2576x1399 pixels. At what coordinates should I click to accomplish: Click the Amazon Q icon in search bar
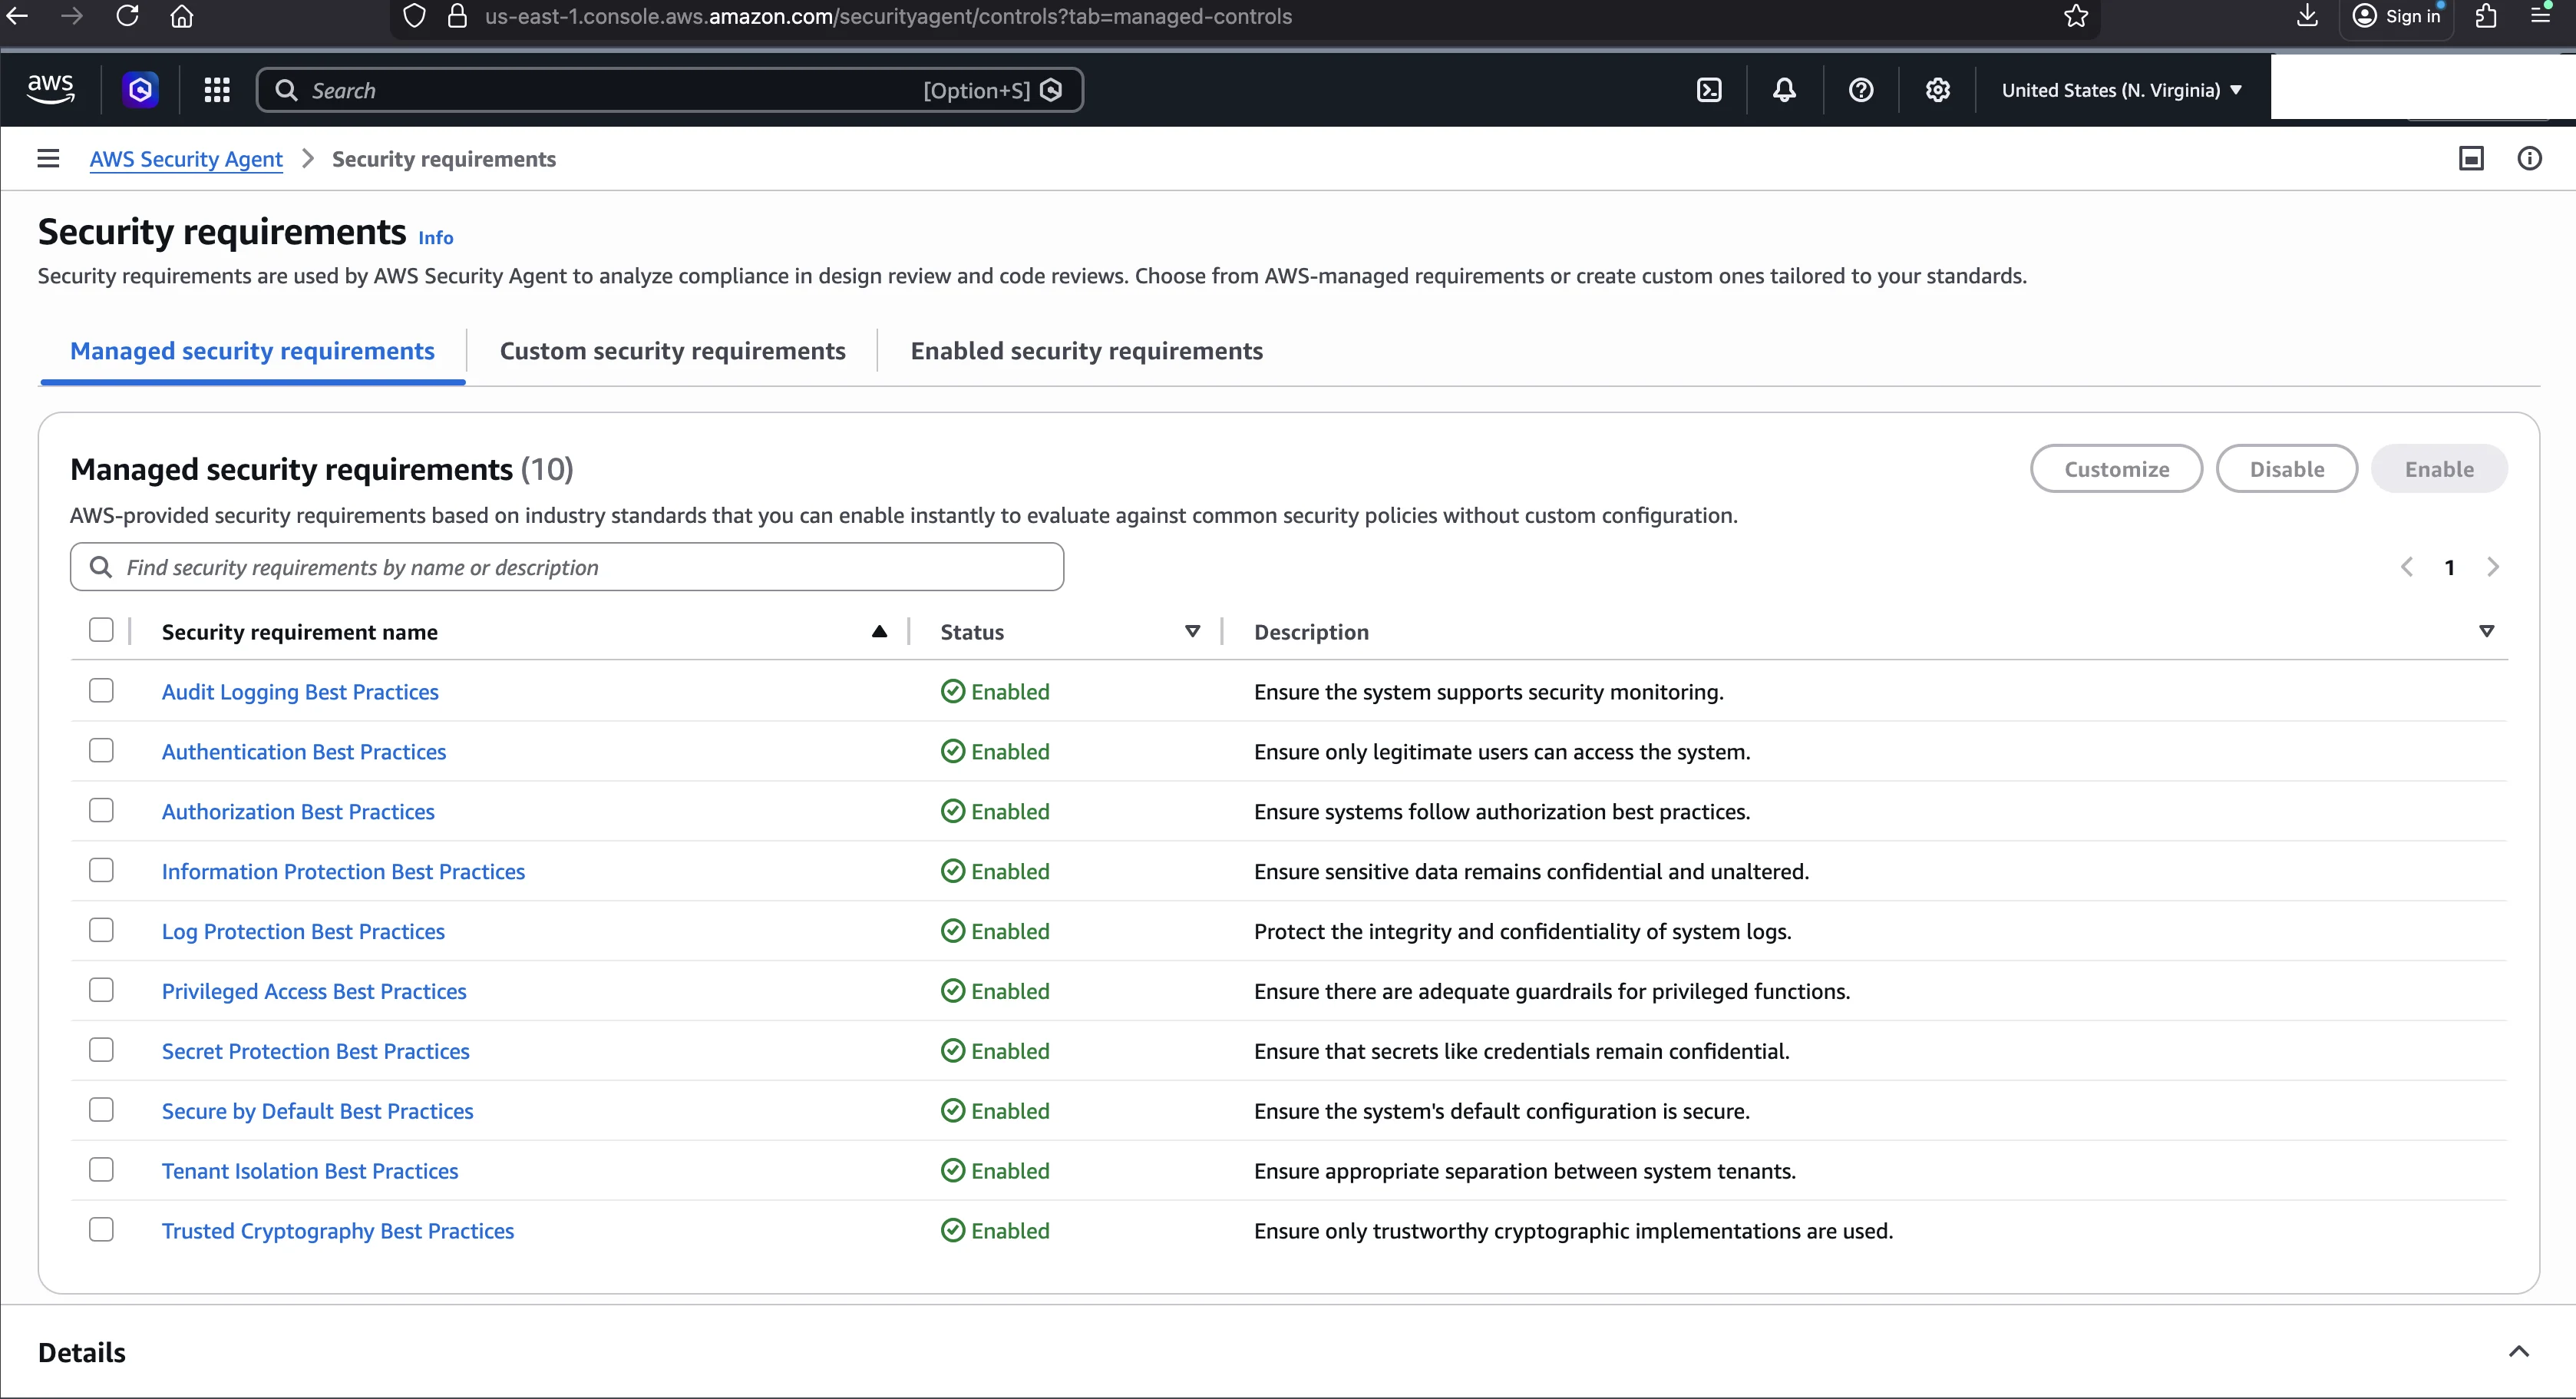(1051, 90)
